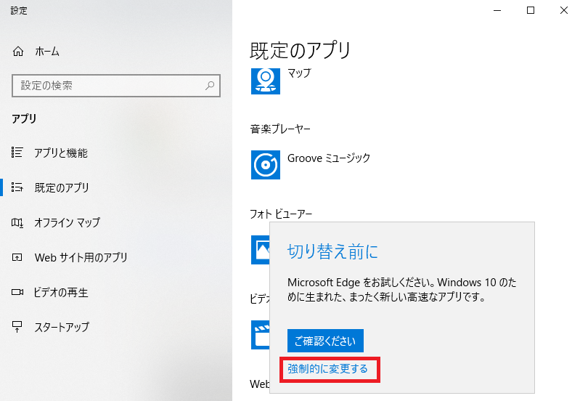580x401 pixels.
Task: Click the オフライン マップ map icon
Action: [x=17, y=222]
